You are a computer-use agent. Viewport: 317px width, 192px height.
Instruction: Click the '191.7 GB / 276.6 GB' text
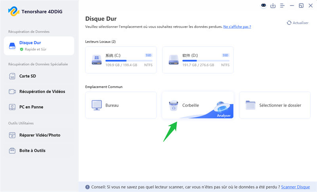[198, 65]
